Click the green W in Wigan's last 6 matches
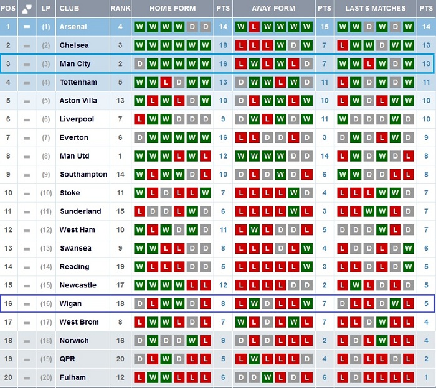The height and width of the screenshot is (388, 436). (x=395, y=303)
